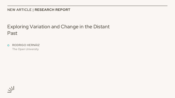This screenshot has width=175, height=98.
Task: Click the cyan dot beside the author name
Action: (x=8, y=45)
